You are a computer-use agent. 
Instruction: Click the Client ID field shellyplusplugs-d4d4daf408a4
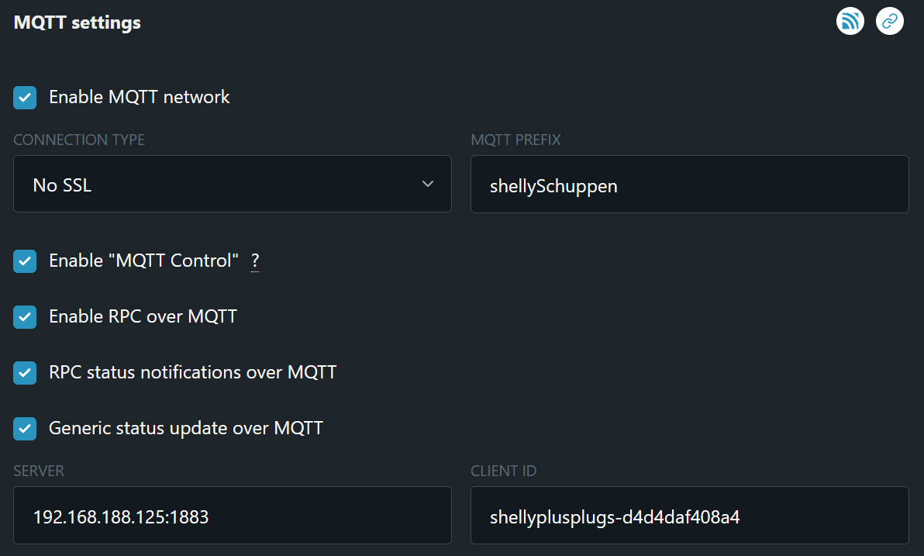[689, 516]
